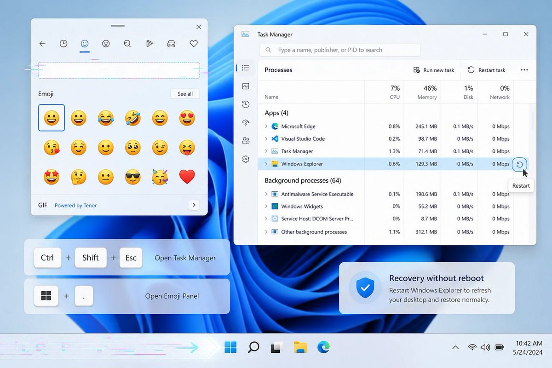This screenshot has width=552, height=368.
Task: Click Restart task in toolbar
Action: [x=487, y=70]
